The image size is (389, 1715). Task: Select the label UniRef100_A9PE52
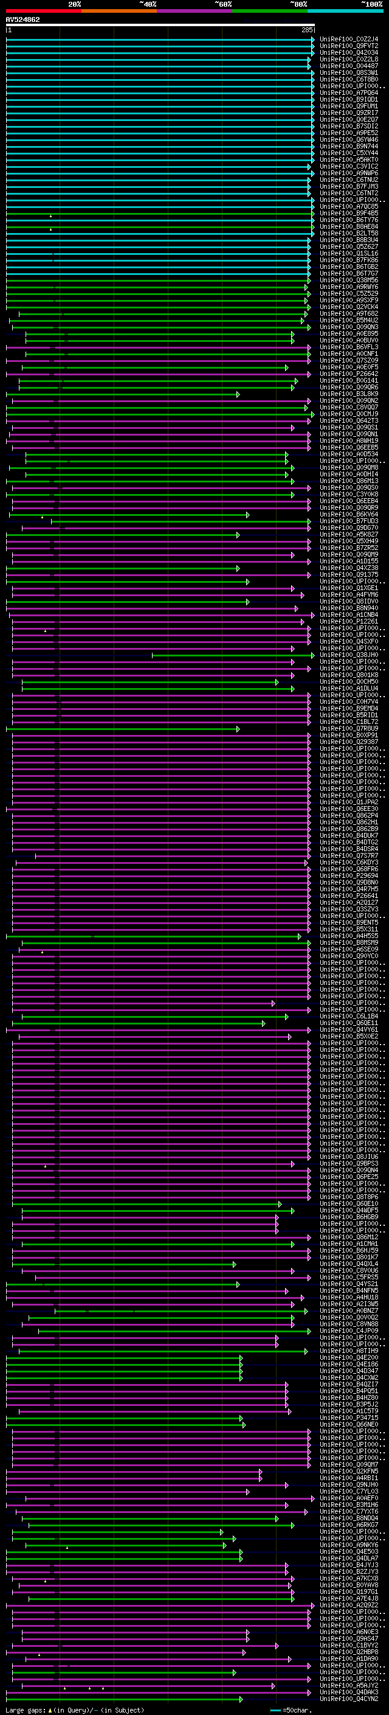pos(349,133)
